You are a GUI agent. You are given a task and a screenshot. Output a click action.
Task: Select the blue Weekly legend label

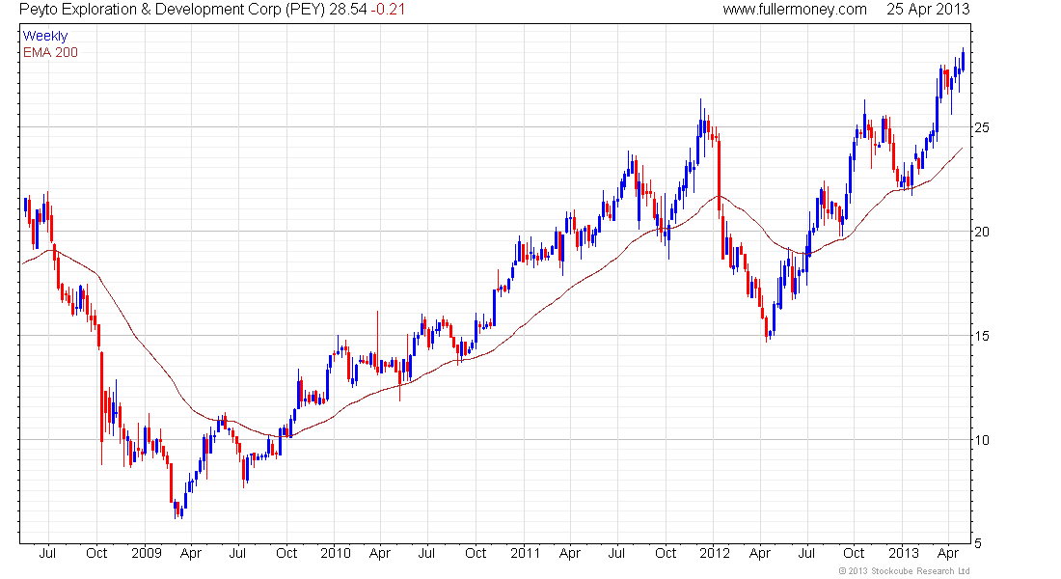[x=45, y=36]
